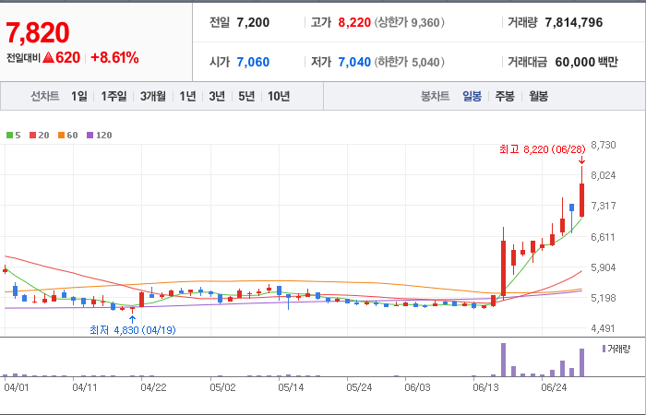
Task: Click the current price 7,820
Action: point(38,32)
